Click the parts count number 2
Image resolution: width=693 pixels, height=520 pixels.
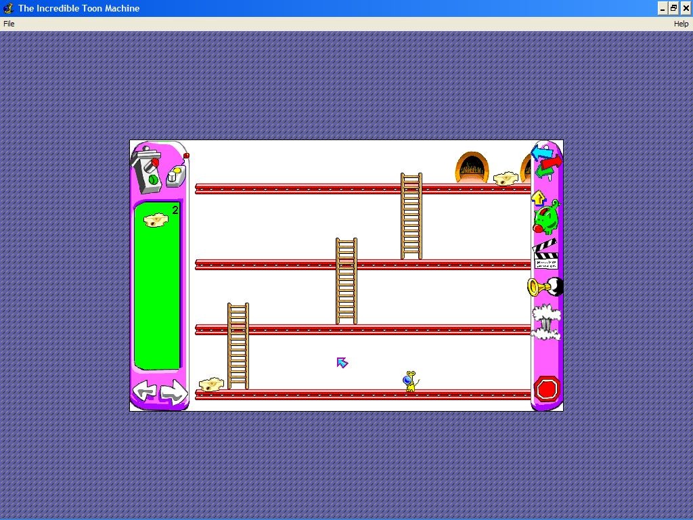[x=175, y=211]
